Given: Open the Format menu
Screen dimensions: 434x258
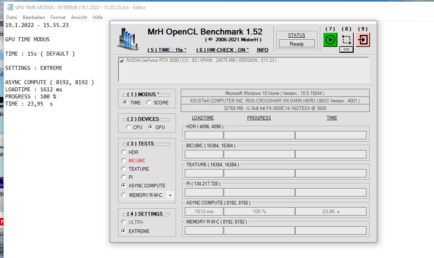Looking at the screenshot, I should click(x=58, y=17).
